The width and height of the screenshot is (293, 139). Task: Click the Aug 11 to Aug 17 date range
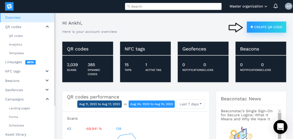tap(99, 104)
